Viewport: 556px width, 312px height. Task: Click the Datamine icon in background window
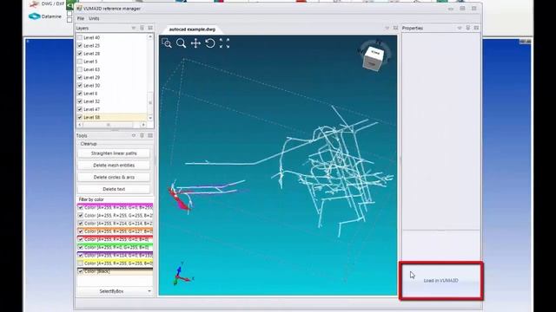pyautogui.click(x=35, y=16)
